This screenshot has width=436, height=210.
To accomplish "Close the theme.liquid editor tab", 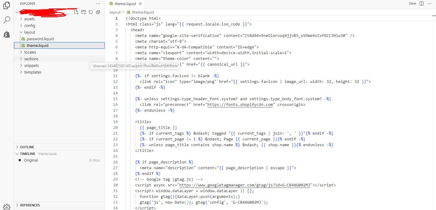I will pyautogui.click(x=140, y=3).
